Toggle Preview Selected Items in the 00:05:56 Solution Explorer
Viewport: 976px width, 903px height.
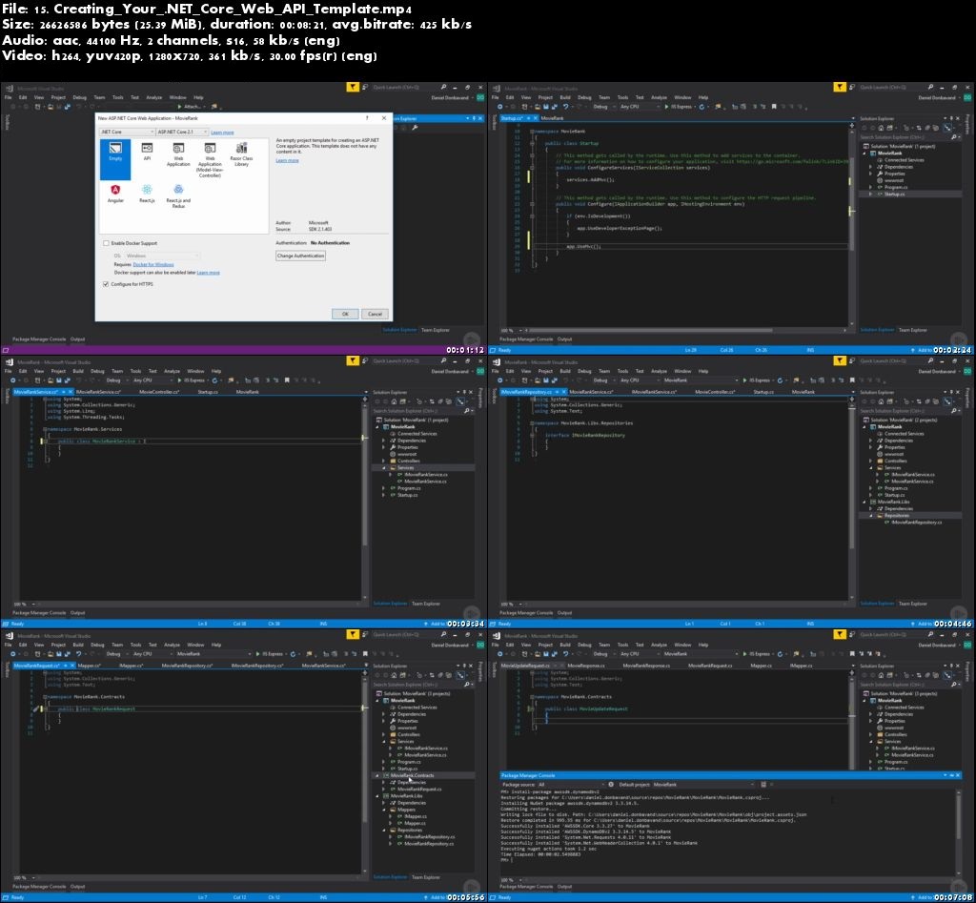pos(460,676)
